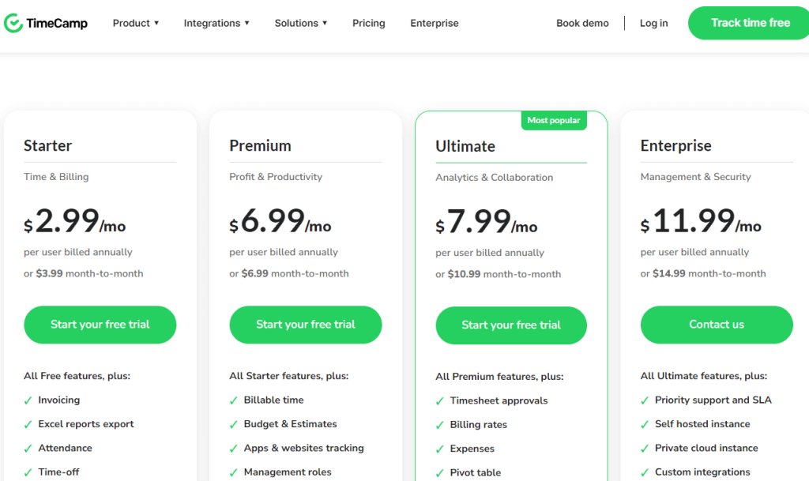
Task: Expand the Solutions dropdown menu
Action: tap(301, 23)
